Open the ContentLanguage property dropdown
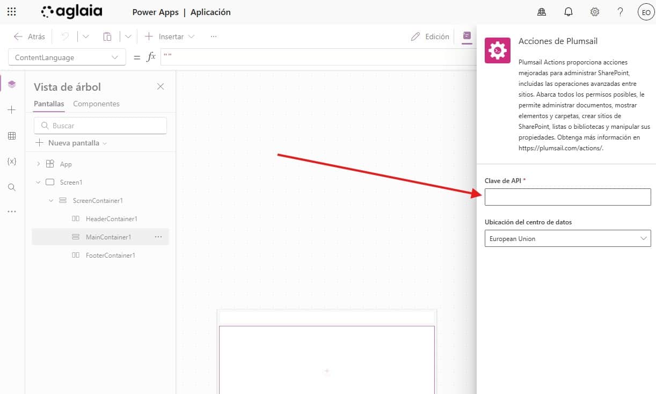 pyautogui.click(x=67, y=57)
